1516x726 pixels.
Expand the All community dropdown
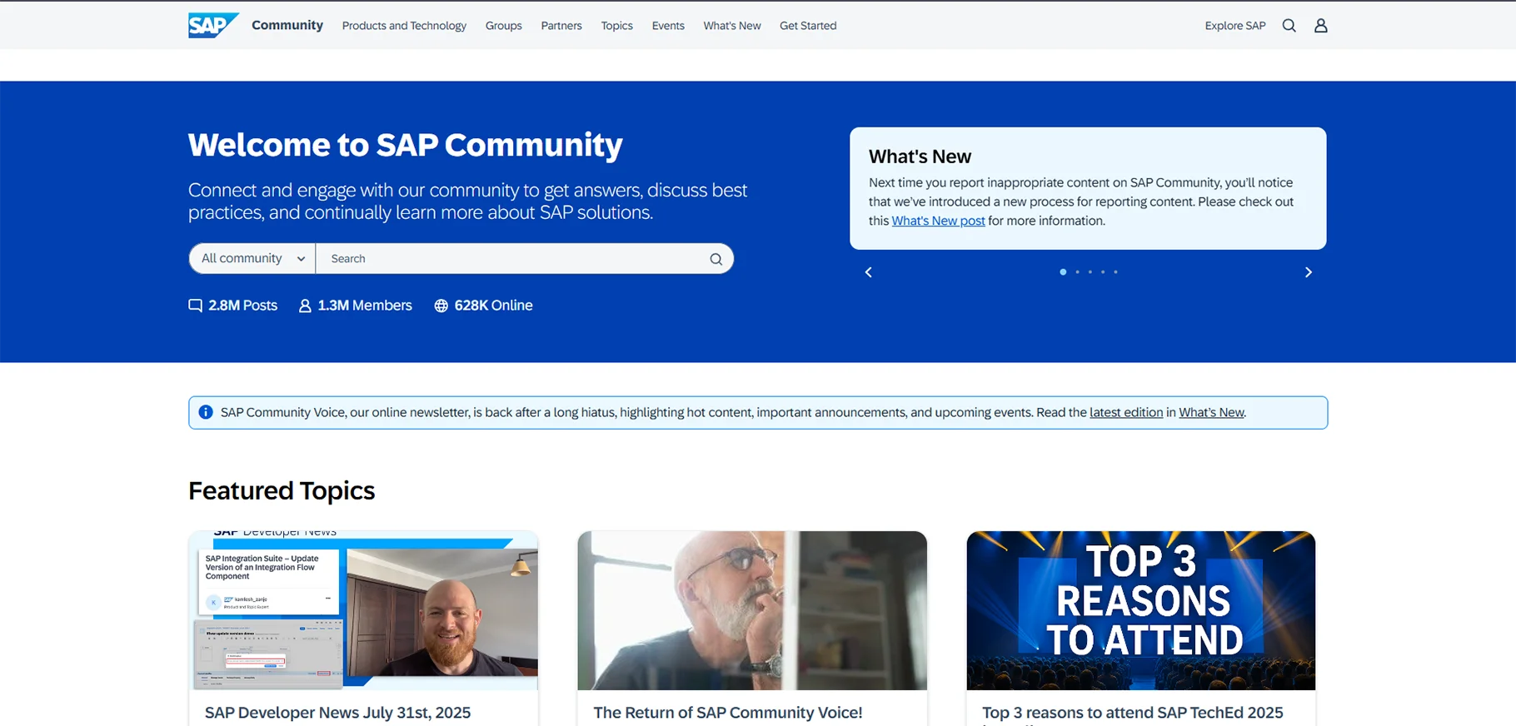(x=252, y=259)
